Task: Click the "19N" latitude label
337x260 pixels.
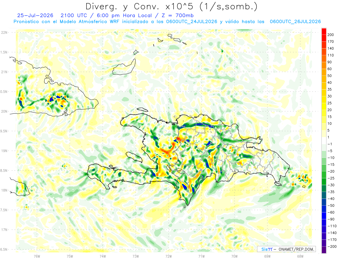Action: pyautogui.click(x=4, y=151)
